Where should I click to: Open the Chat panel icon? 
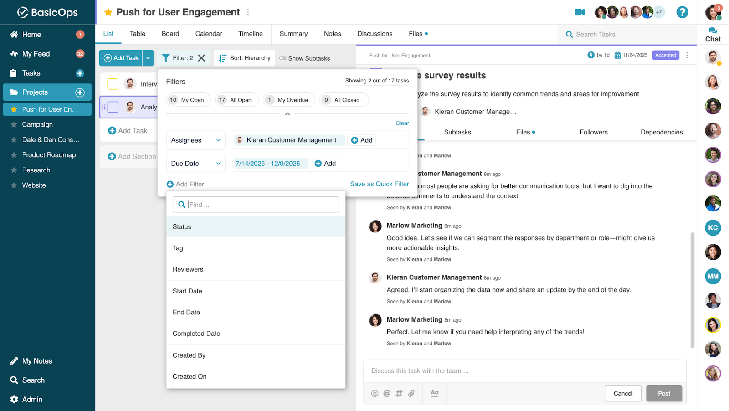coord(713,35)
